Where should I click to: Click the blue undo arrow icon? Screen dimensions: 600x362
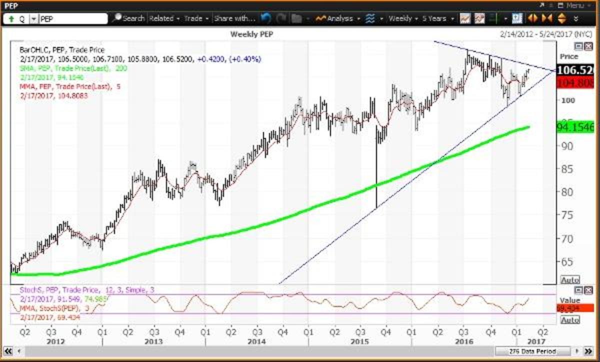tap(266, 18)
